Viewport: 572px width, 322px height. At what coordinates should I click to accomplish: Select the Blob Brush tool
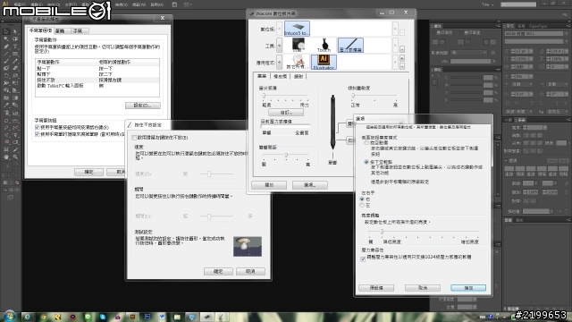click(6, 68)
